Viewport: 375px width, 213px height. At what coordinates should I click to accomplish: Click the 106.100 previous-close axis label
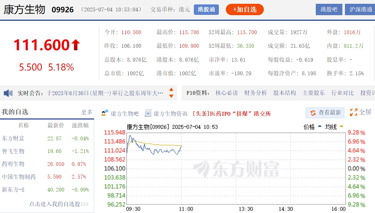point(115,169)
